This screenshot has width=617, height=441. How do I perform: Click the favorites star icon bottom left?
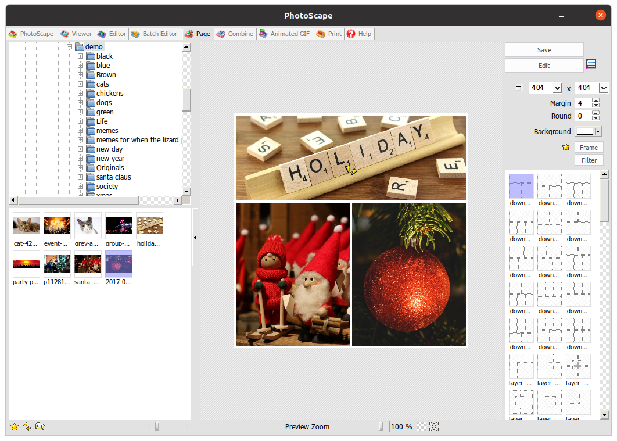pos(13,426)
